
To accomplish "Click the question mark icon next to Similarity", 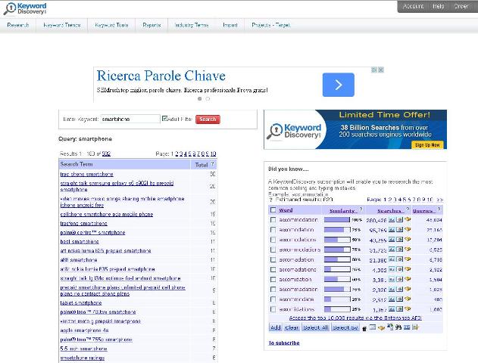I will (361, 209).
